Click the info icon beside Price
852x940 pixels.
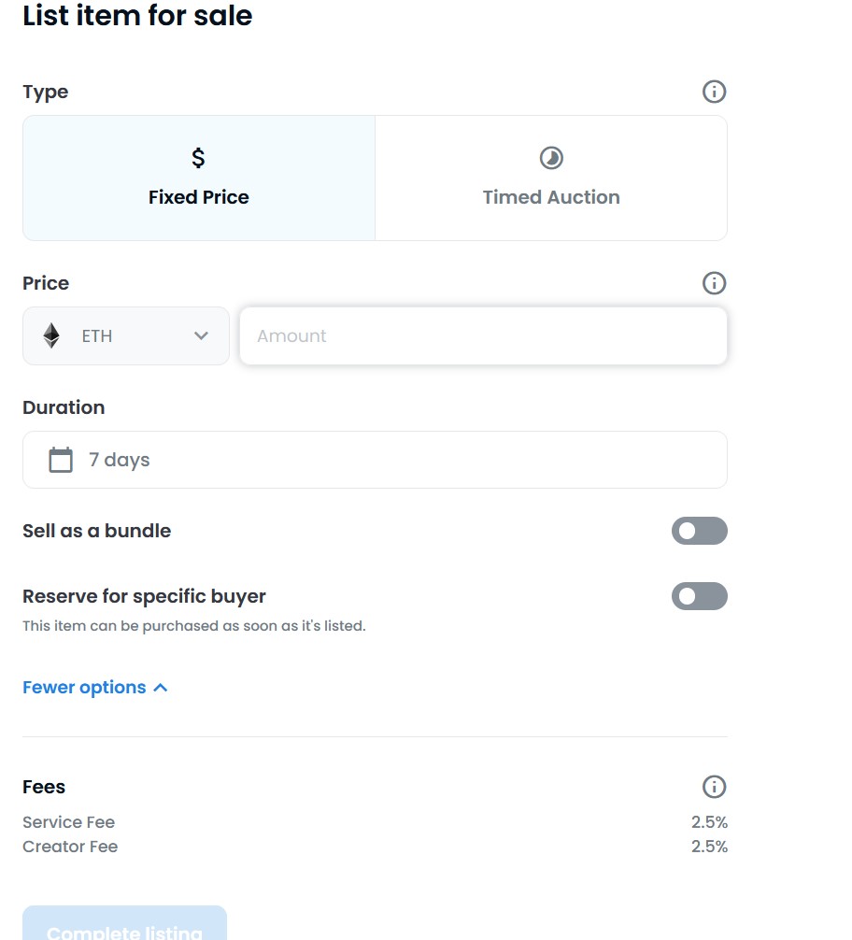pyautogui.click(x=714, y=283)
